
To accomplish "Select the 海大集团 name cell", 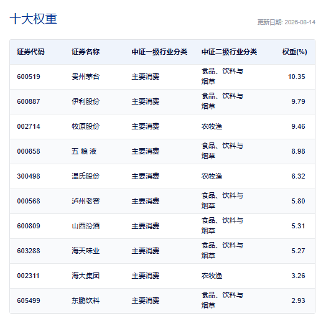I will click(x=85, y=276).
